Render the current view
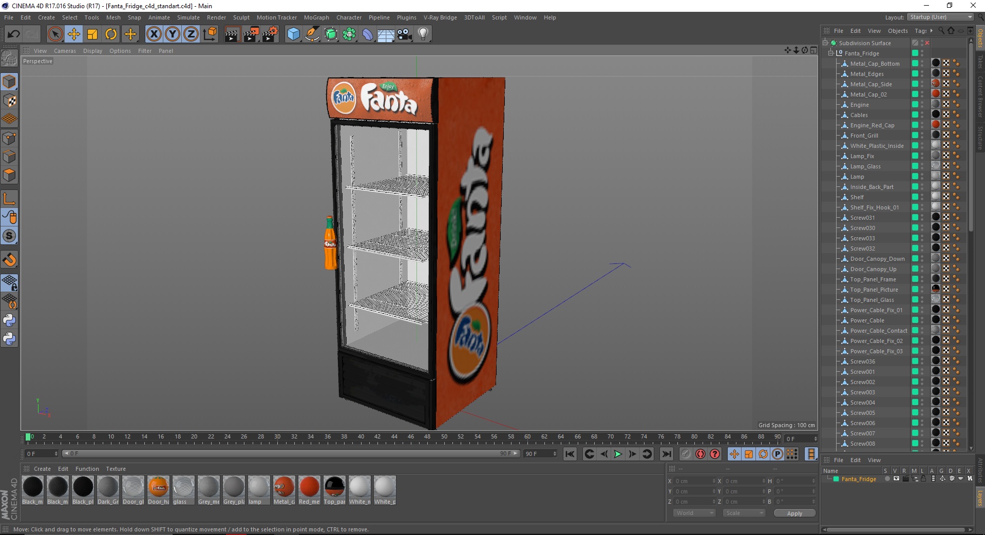Image resolution: width=985 pixels, height=535 pixels. [x=232, y=34]
